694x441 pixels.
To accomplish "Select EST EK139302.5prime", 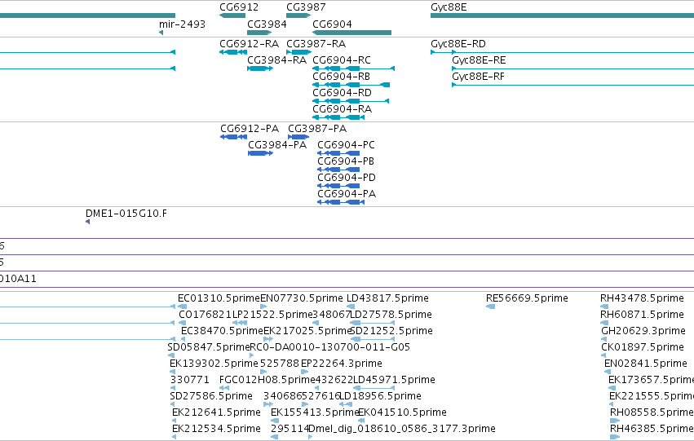I will 214,364.
